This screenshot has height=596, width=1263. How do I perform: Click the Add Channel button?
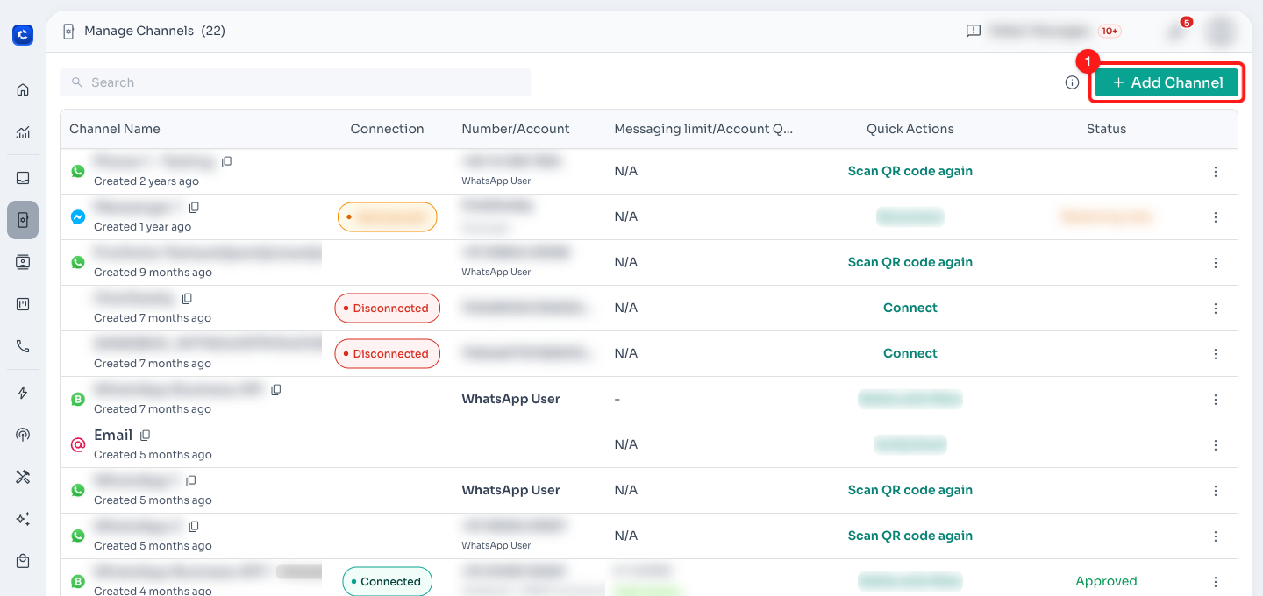point(1167,82)
